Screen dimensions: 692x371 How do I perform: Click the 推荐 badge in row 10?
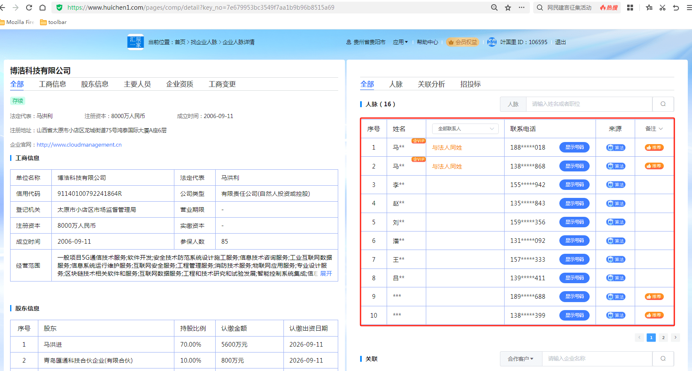point(654,315)
